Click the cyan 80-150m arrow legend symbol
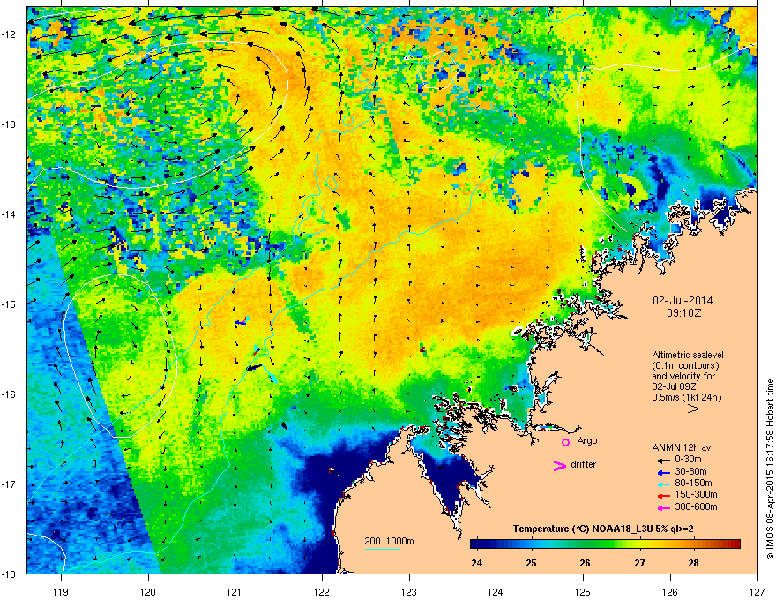The width and height of the screenshot is (776, 600). pyautogui.click(x=663, y=484)
